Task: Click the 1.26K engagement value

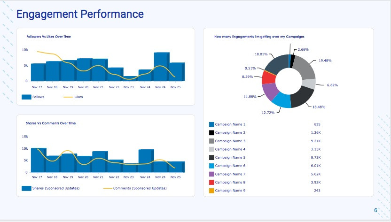Action: pyautogui.click(x=316, y=132)
